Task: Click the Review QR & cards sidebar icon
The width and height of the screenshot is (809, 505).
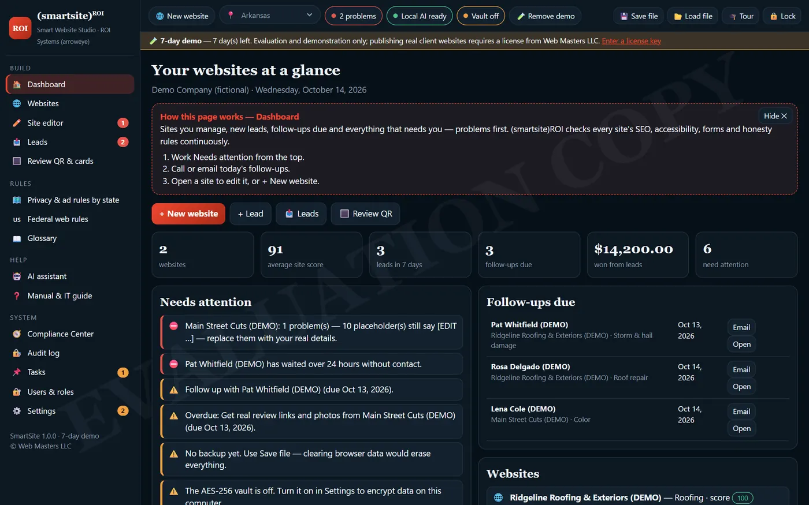Action: (x=17, y=161)
